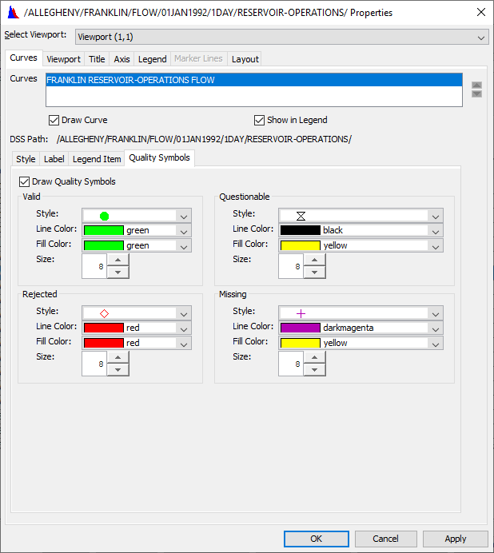Increase the Valid symbol size
494x553 pixels.
click(x=118, y=261)
